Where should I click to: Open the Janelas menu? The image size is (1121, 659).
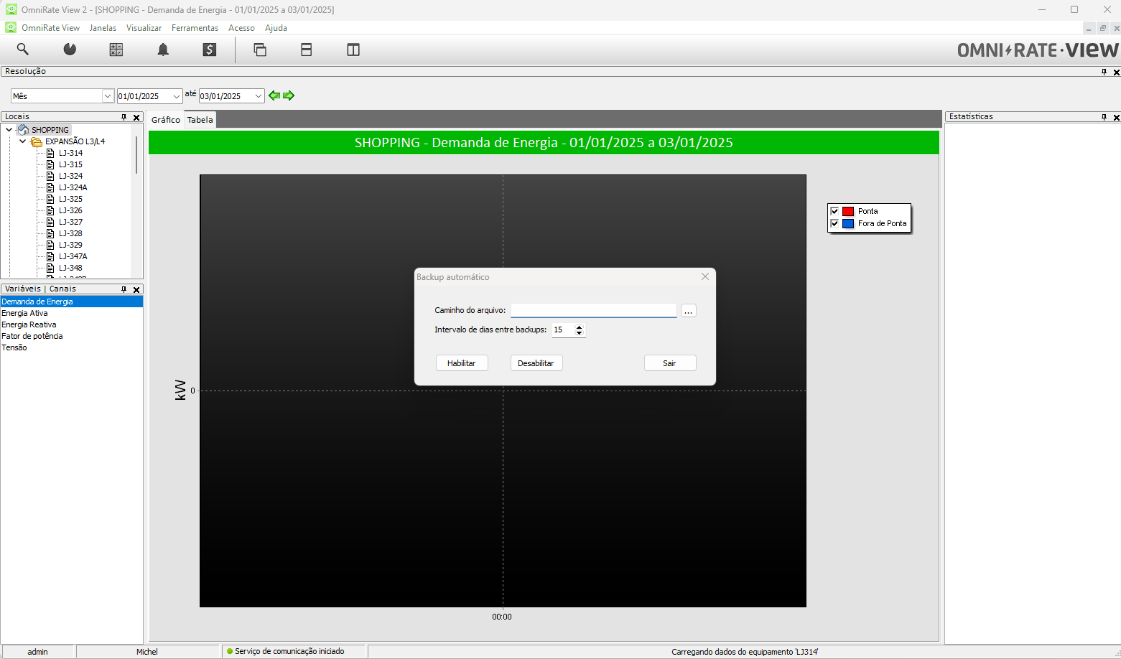(x=103, y=28)
